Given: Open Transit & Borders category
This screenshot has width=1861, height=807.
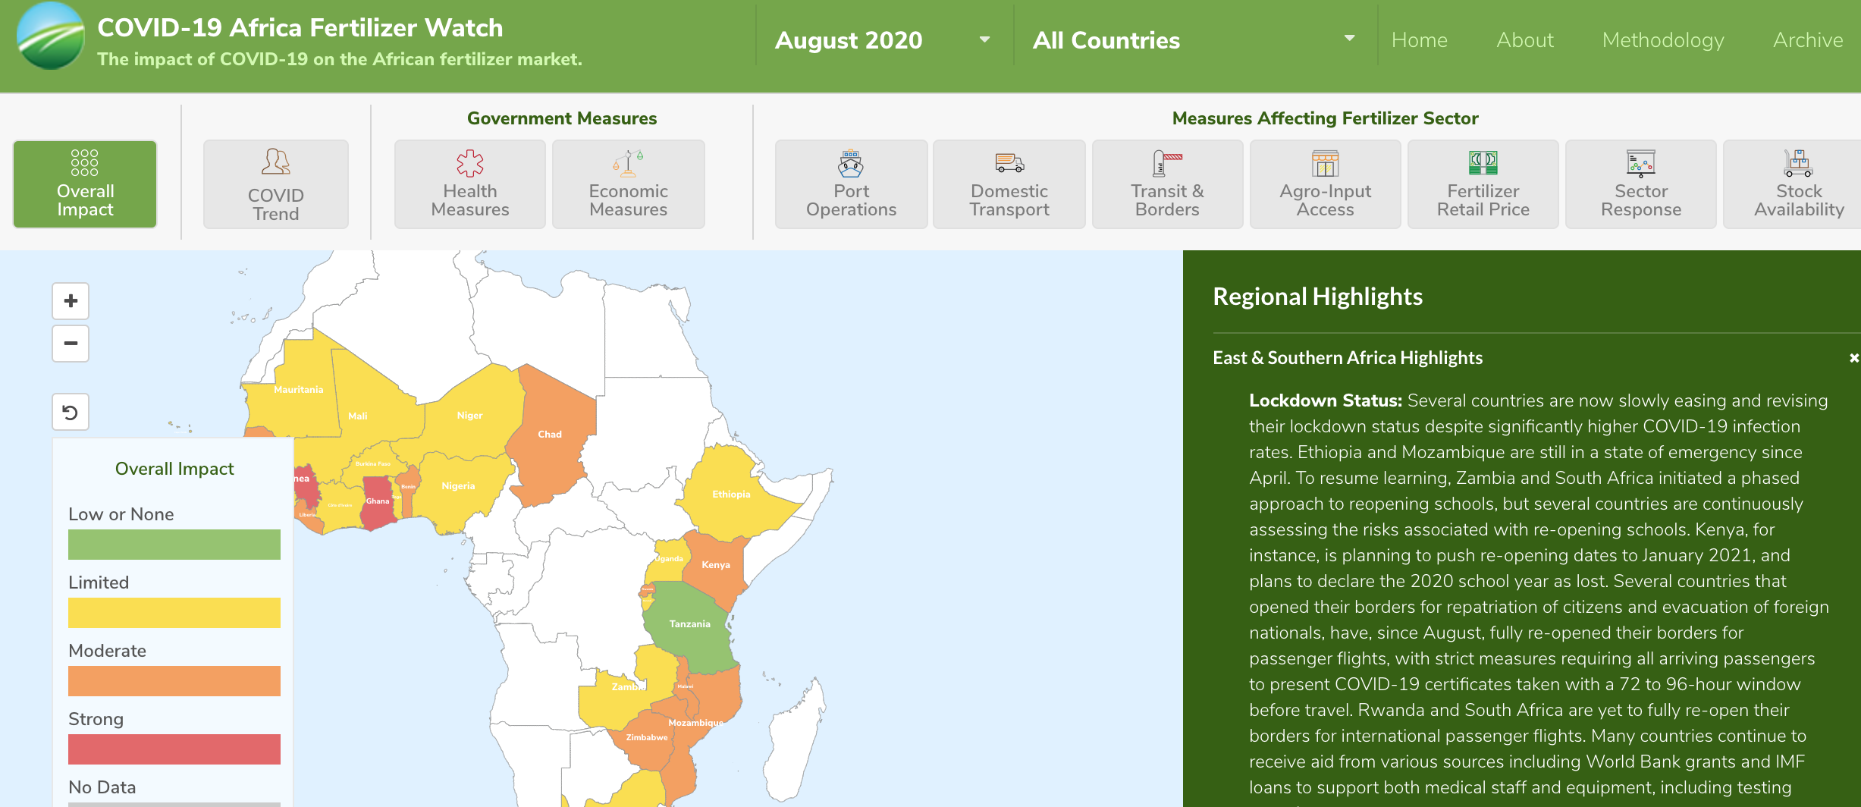Looking at the screenshot, I should pos(1167,184).
